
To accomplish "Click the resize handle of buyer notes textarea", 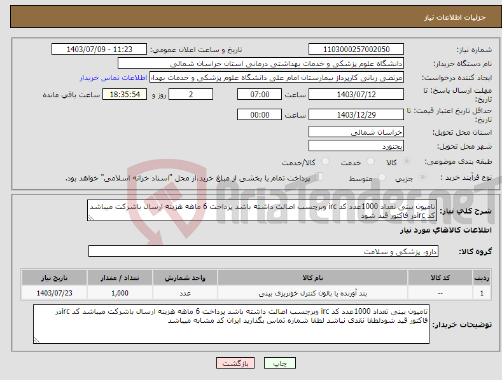I will coord(37,340).
